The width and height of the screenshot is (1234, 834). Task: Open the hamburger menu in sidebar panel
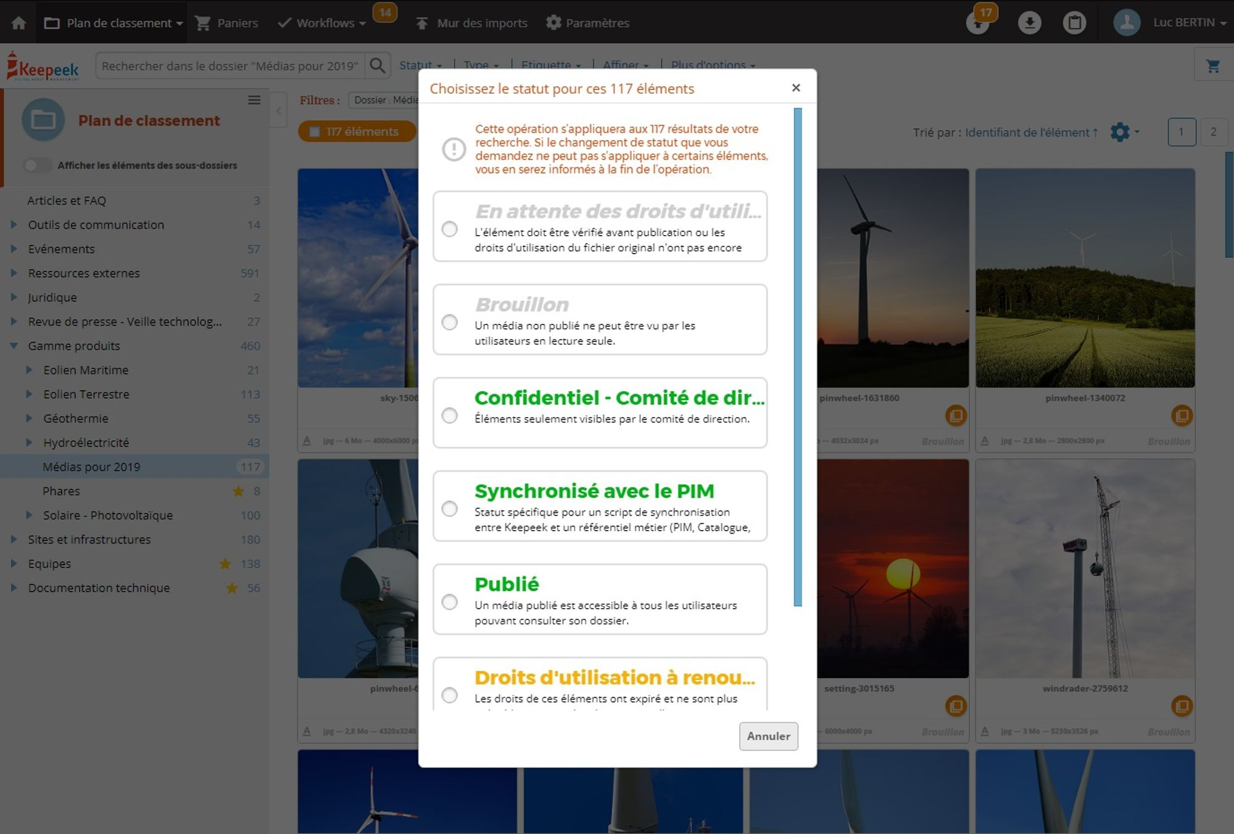254,100
